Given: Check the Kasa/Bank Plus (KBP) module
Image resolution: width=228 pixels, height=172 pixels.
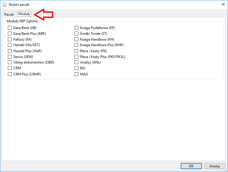Looking at the screenshot, I should point(10,34).
